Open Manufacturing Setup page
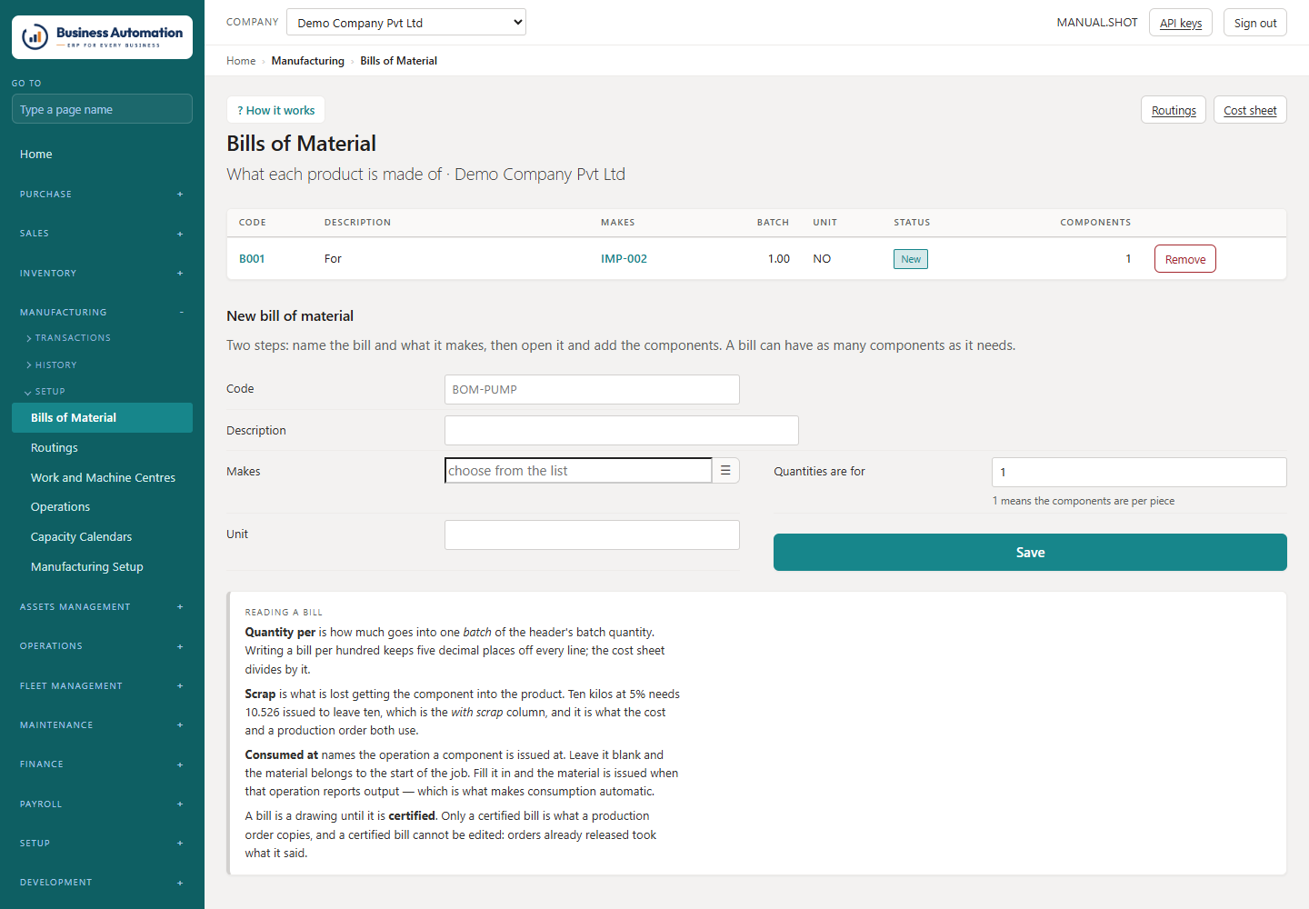This screenshot has height=909, width=1309. click(102, 567)
